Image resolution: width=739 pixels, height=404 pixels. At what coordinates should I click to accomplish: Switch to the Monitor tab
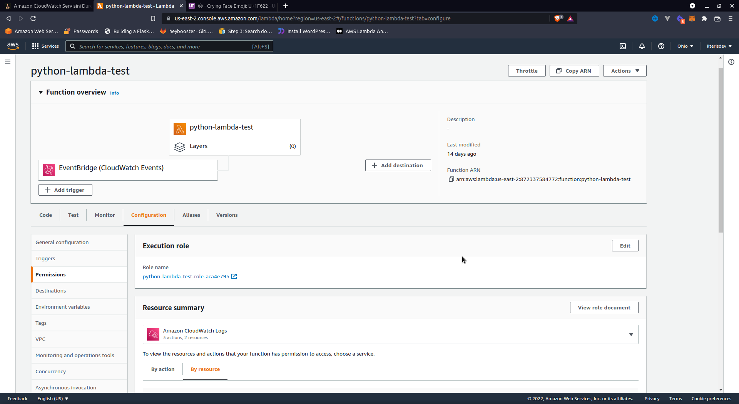pos(105,215)
